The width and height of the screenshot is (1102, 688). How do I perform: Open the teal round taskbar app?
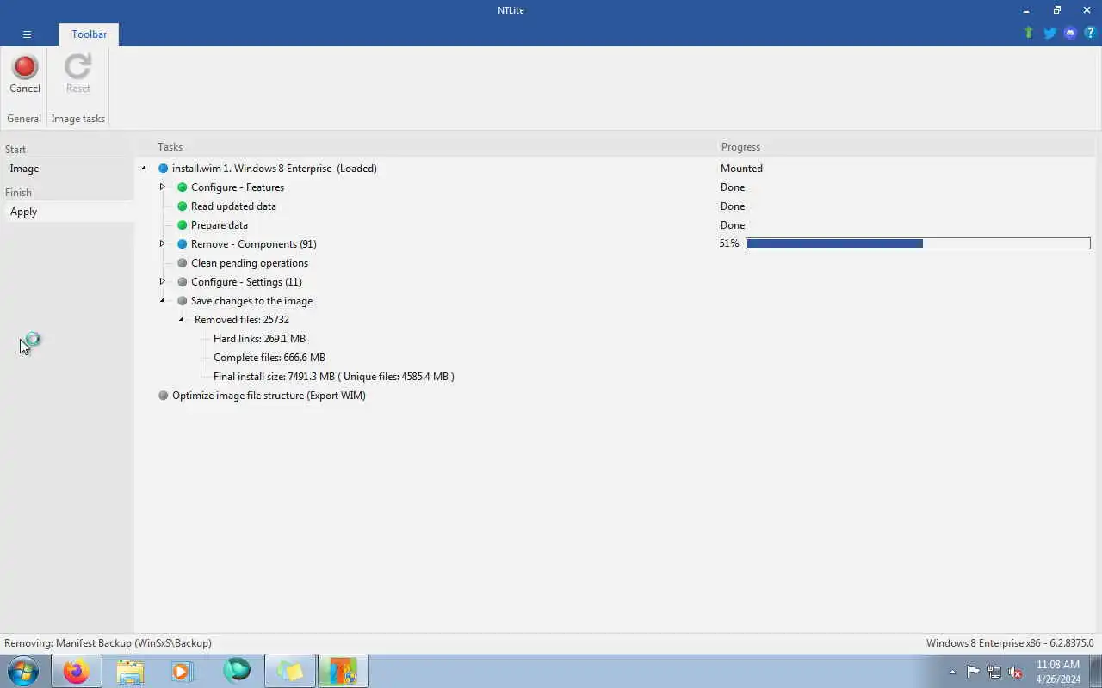point(237,670)
